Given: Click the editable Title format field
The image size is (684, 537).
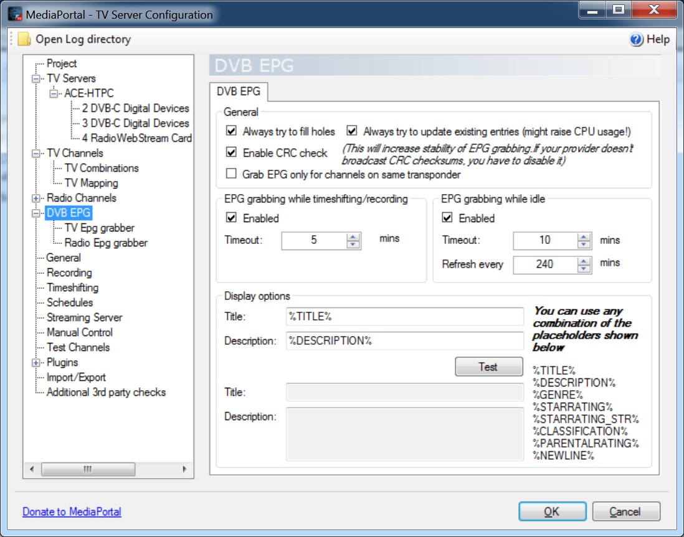Looking at the screenshot, I should click(404, 317).
